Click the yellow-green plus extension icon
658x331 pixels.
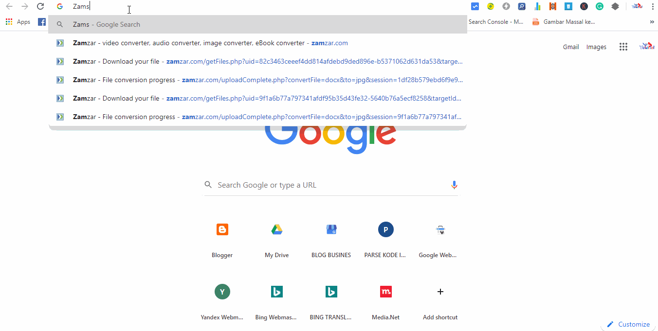491,6
